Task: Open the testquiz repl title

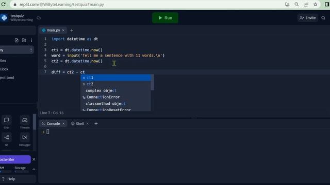Action: pyautogui.click(x=17, y=16)
